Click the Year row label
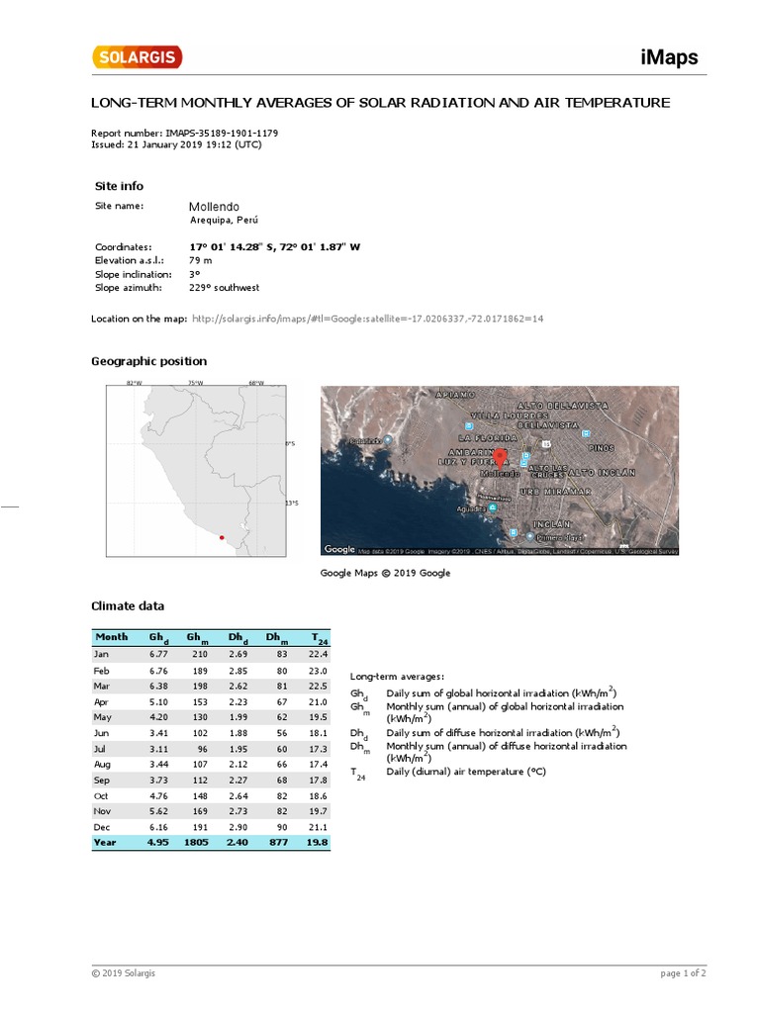The width and height of the screenshot is (760, 1013). coord(105,843)
